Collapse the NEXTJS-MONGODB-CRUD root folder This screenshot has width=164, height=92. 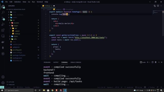[x=17, y=9]
